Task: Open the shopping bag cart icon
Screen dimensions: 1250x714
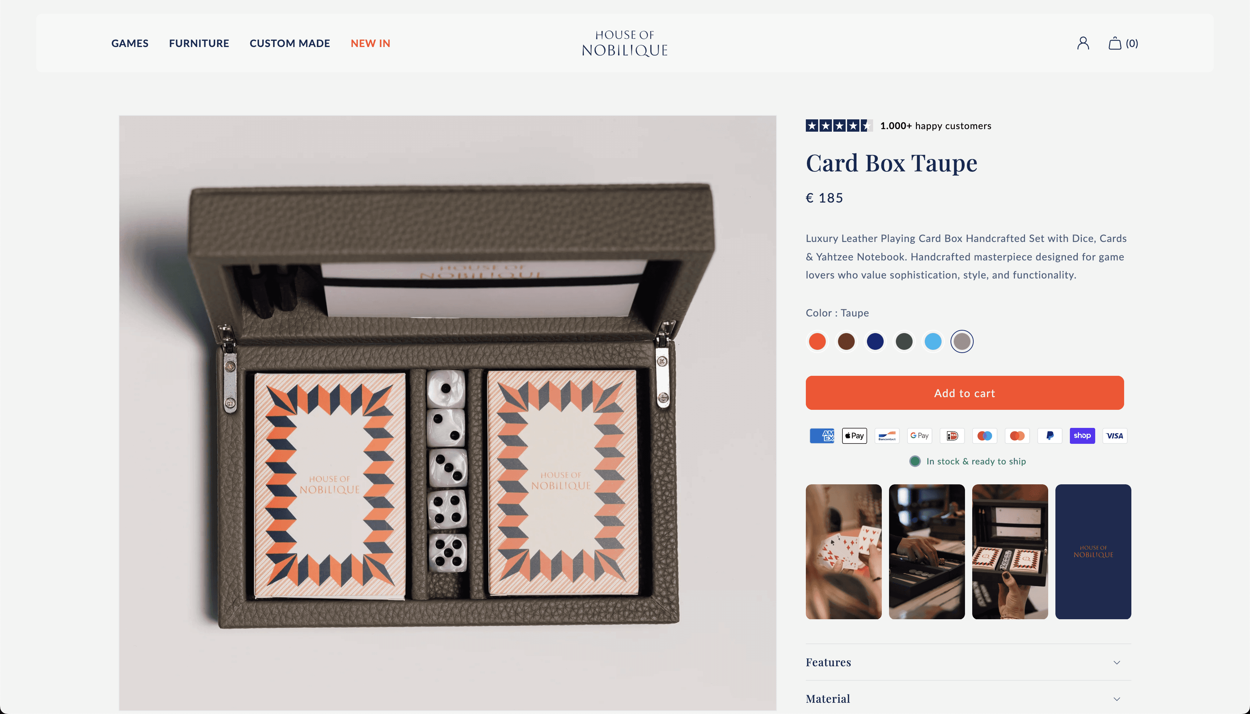Action: pyautogui.click(x=1123, y=43)
